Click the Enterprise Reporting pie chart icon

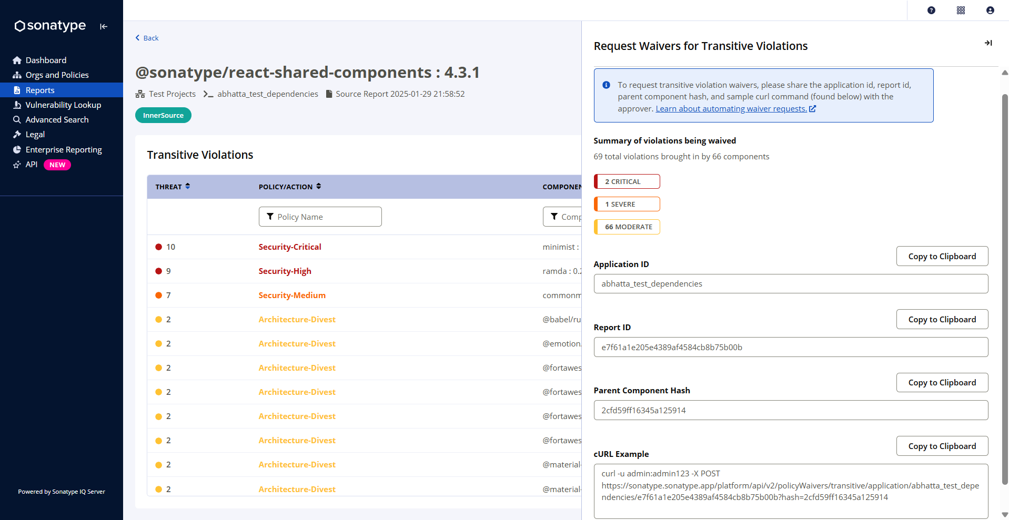17,150
